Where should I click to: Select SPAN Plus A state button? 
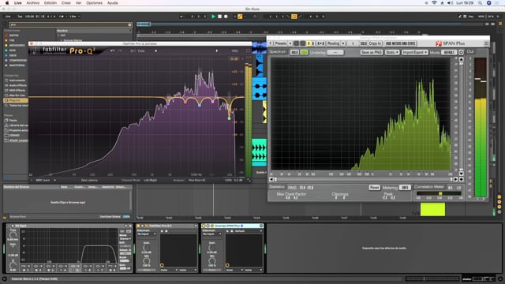coord(309,43)
